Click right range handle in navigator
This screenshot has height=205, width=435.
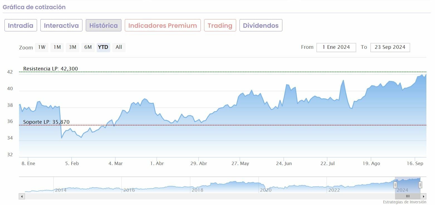pyautogui.click(x=420, y=185)
